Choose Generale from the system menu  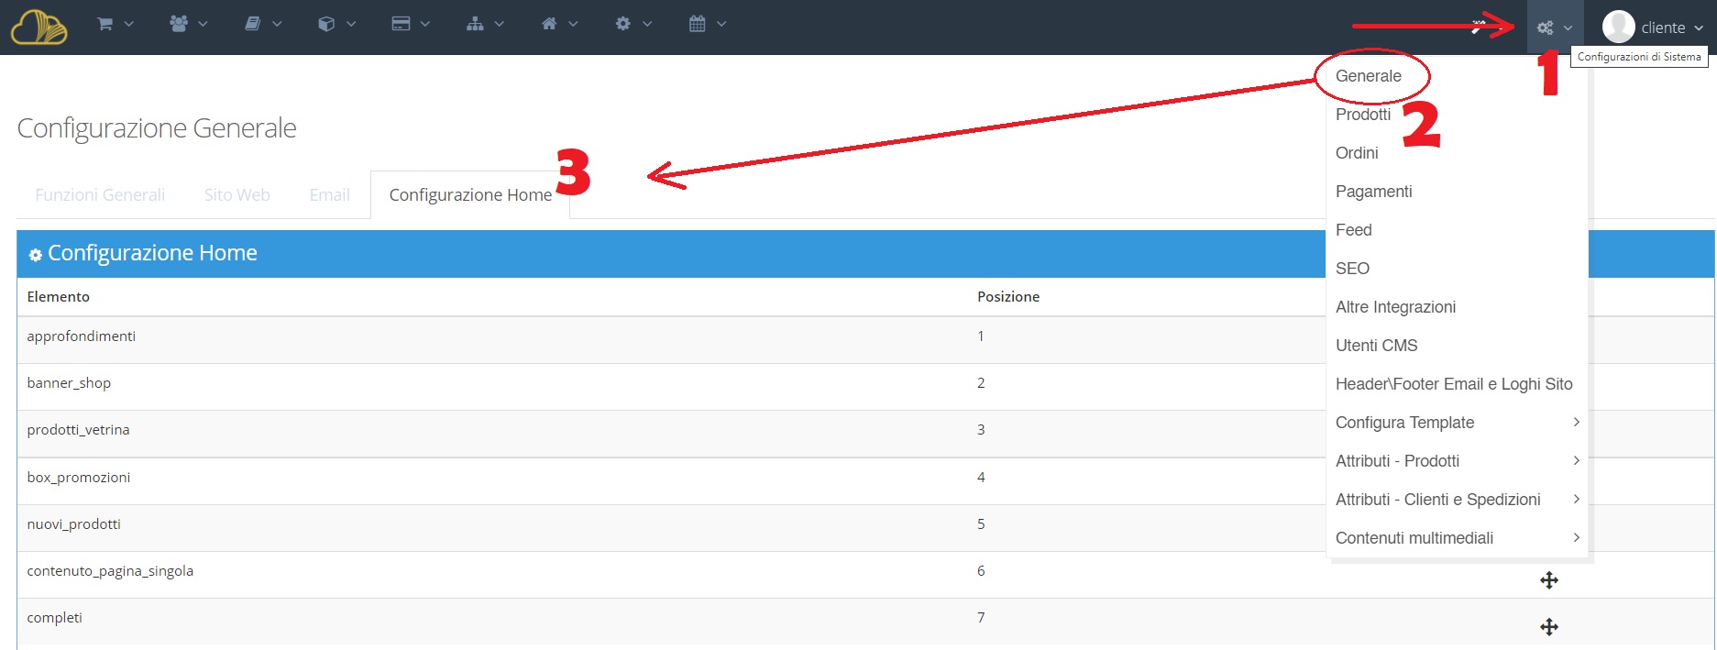click(x=1368, y=76)
